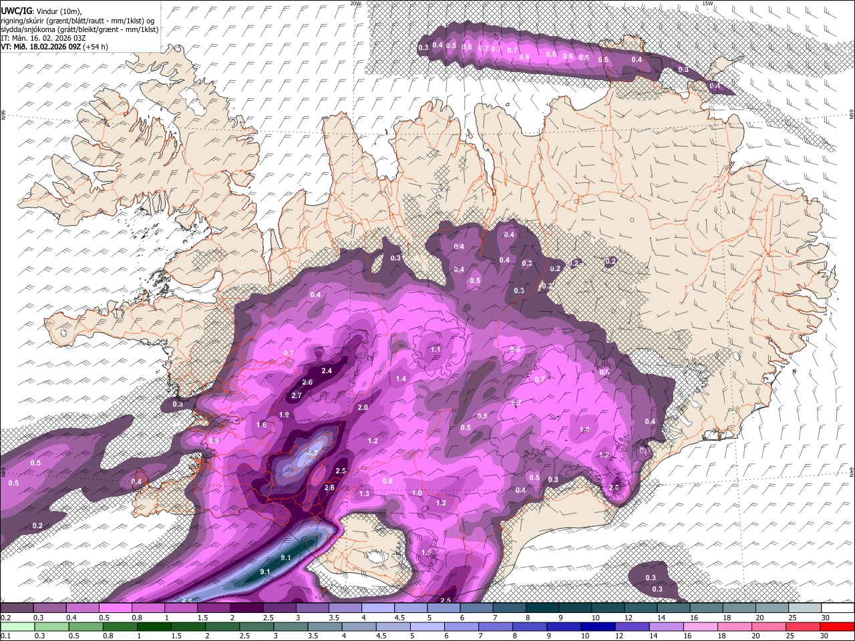This screenshot has height=641, width=855.
Task: Click the label '0.2' in the upper legend row
Action: (5, 618)
